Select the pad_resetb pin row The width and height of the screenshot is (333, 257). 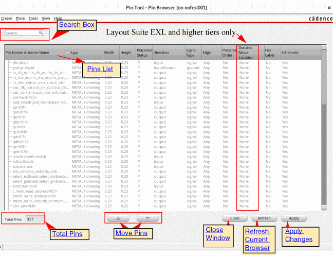click(163, 102)
